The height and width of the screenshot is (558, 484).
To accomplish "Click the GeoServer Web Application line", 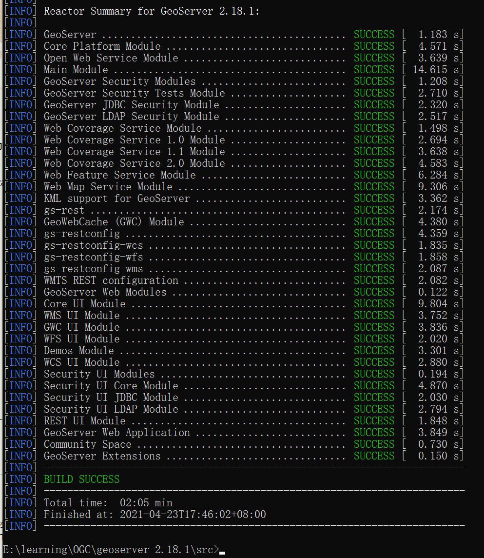I will (116, 433).
